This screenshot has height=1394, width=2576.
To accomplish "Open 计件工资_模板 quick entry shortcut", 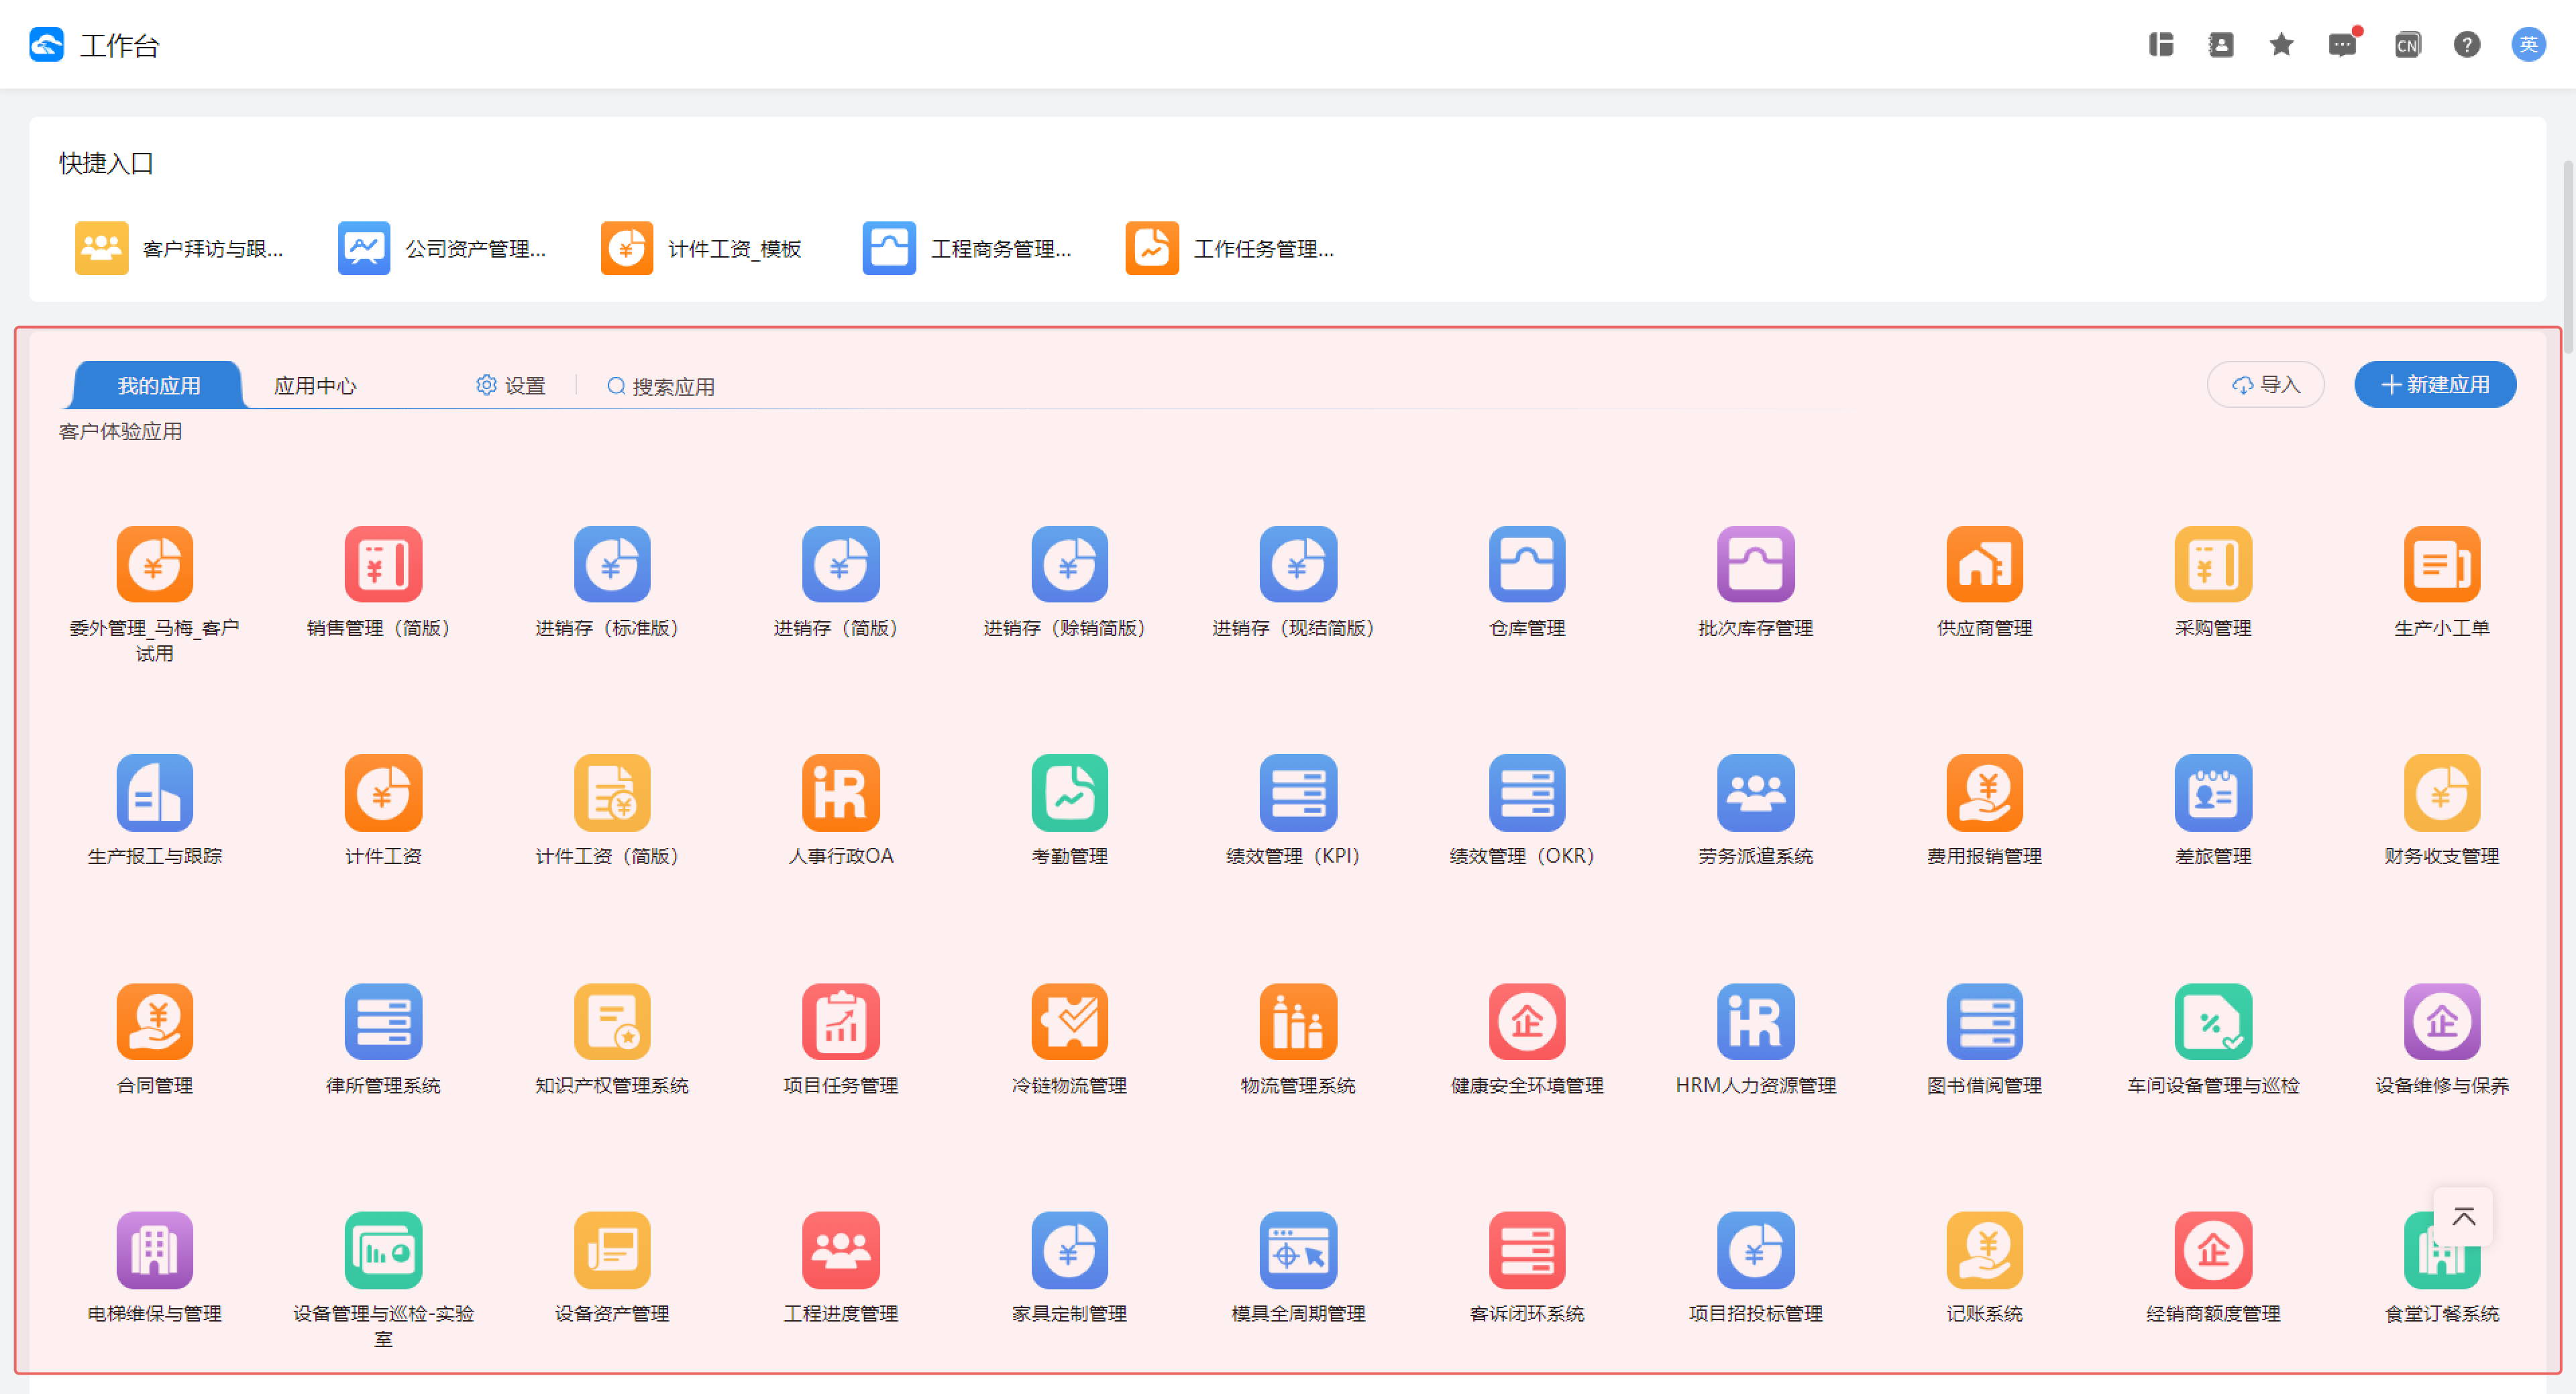I will point(702,248).
